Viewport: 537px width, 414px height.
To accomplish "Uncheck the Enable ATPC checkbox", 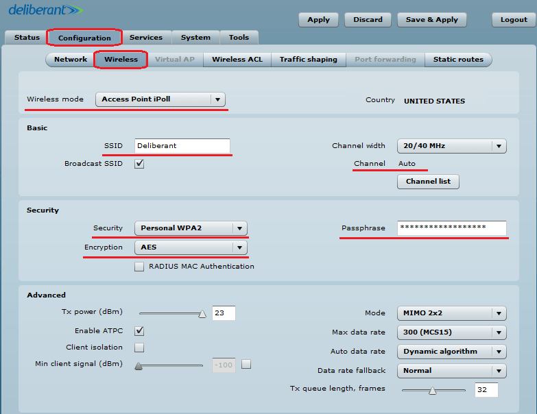I will tap(139, 331).
